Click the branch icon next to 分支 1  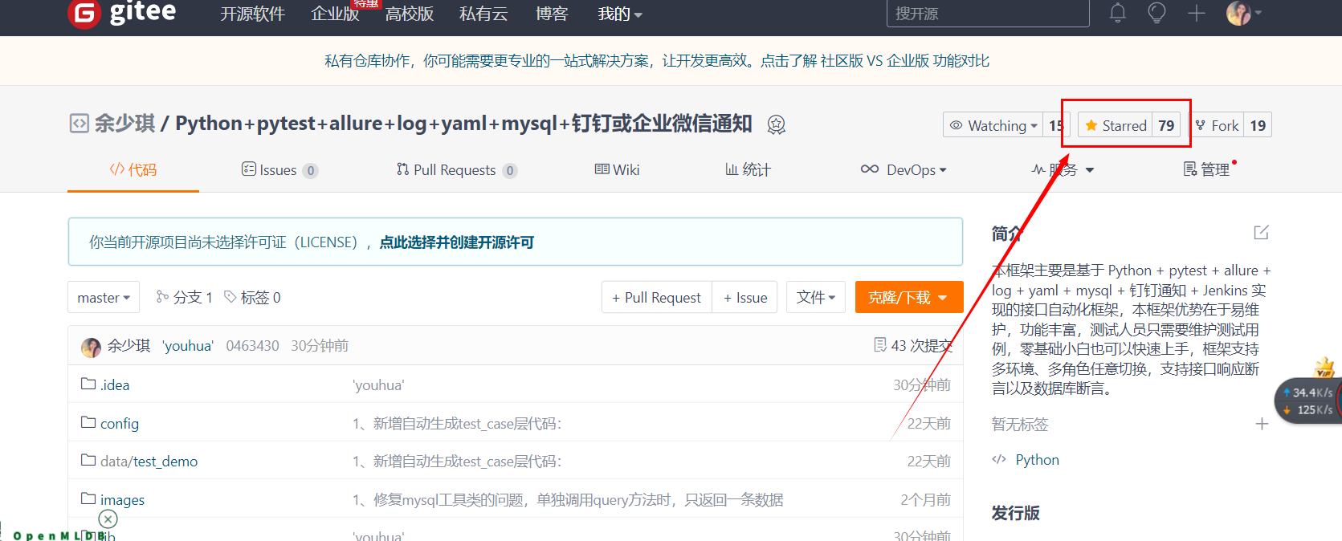pos(162,297)
